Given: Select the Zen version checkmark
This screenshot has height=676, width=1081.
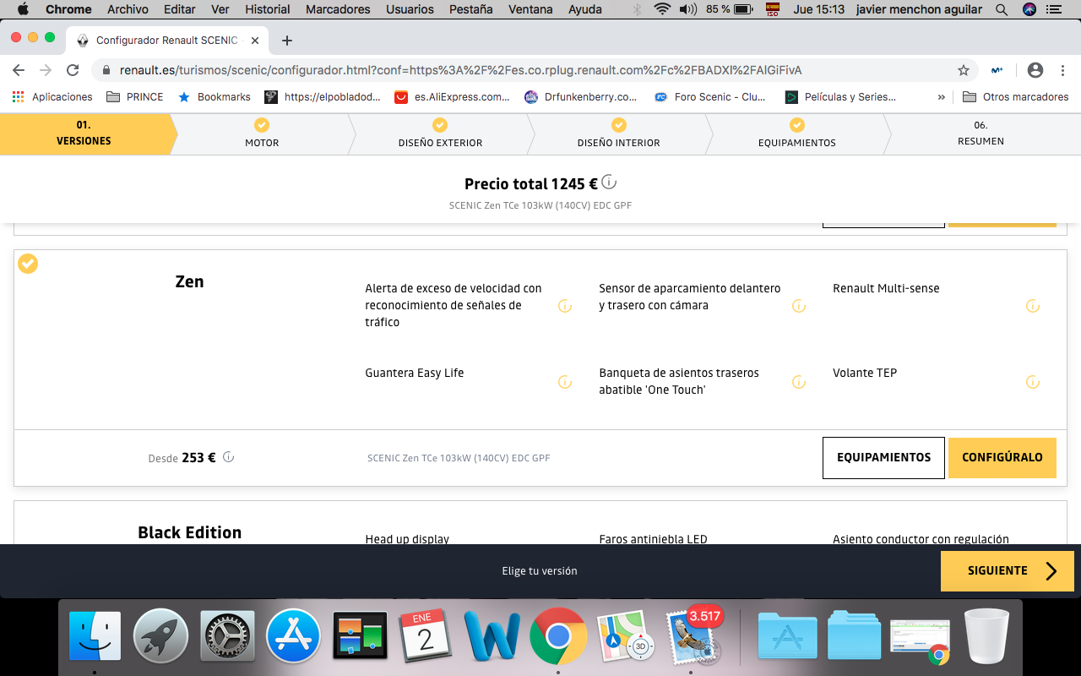Looking at the screenshot, I should coord(28,264).
